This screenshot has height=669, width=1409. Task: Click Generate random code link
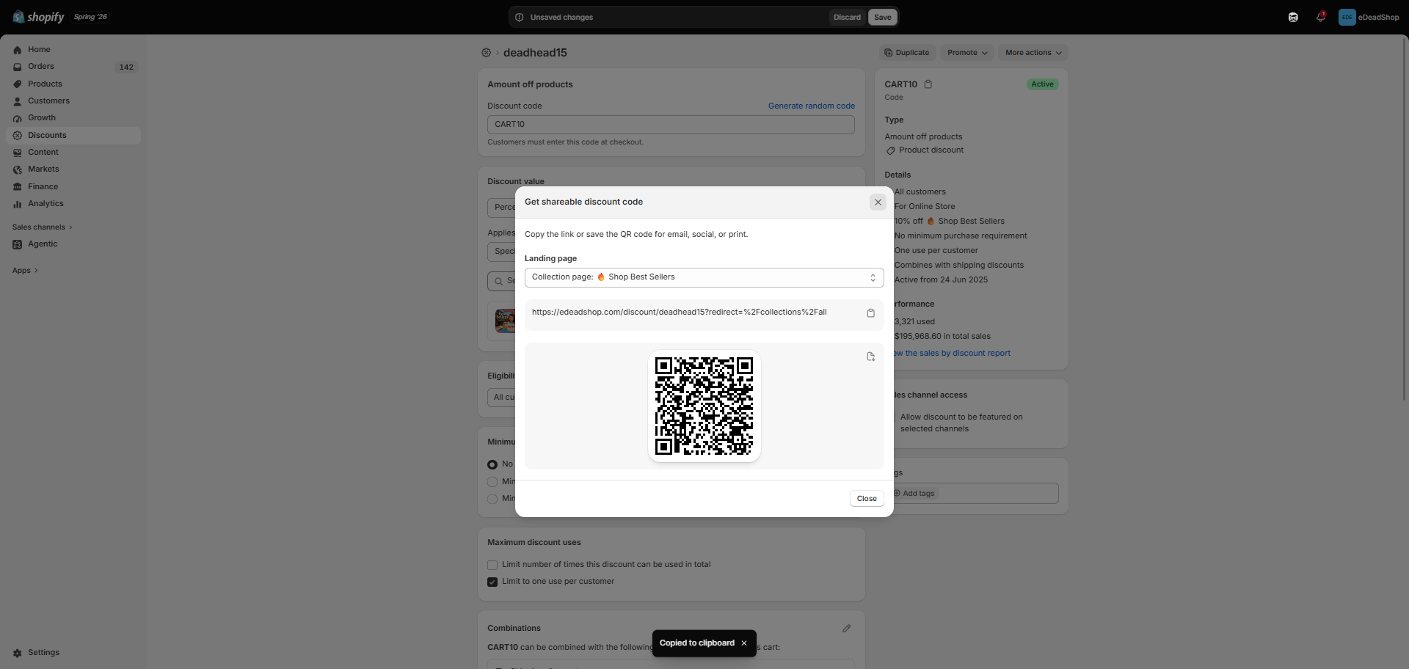coord(811,106)
